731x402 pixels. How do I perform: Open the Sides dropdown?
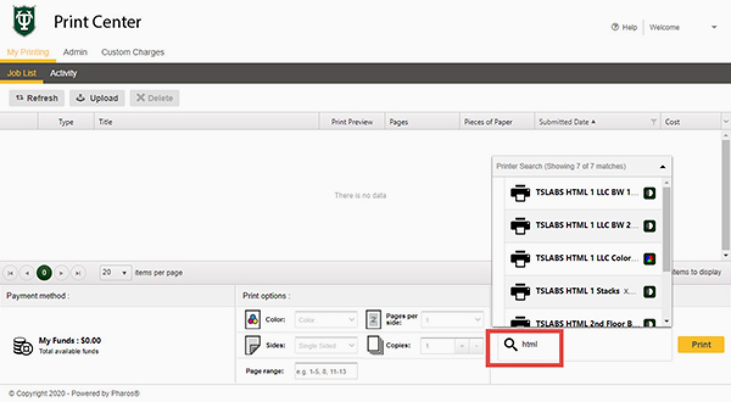[326, 345]
